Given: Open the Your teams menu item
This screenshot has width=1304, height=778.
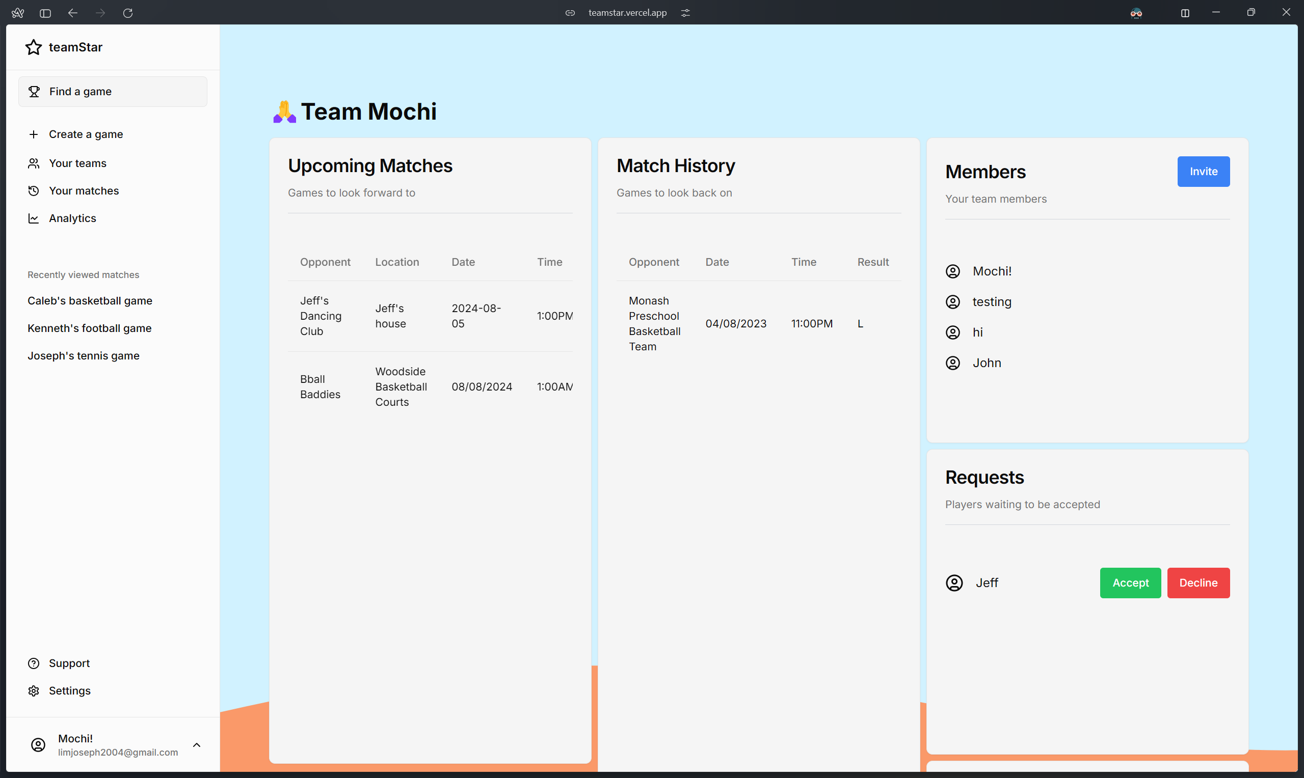Looking at the screenshot, I should coord(77,163).
